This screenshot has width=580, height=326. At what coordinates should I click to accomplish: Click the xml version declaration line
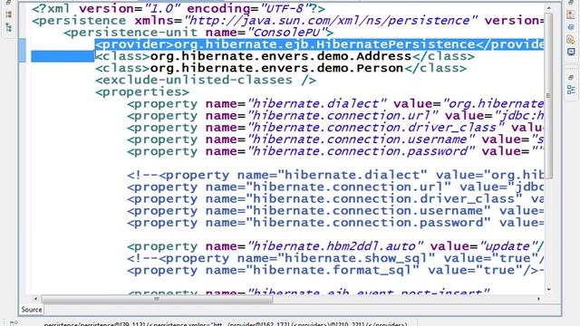pos(179,8)
